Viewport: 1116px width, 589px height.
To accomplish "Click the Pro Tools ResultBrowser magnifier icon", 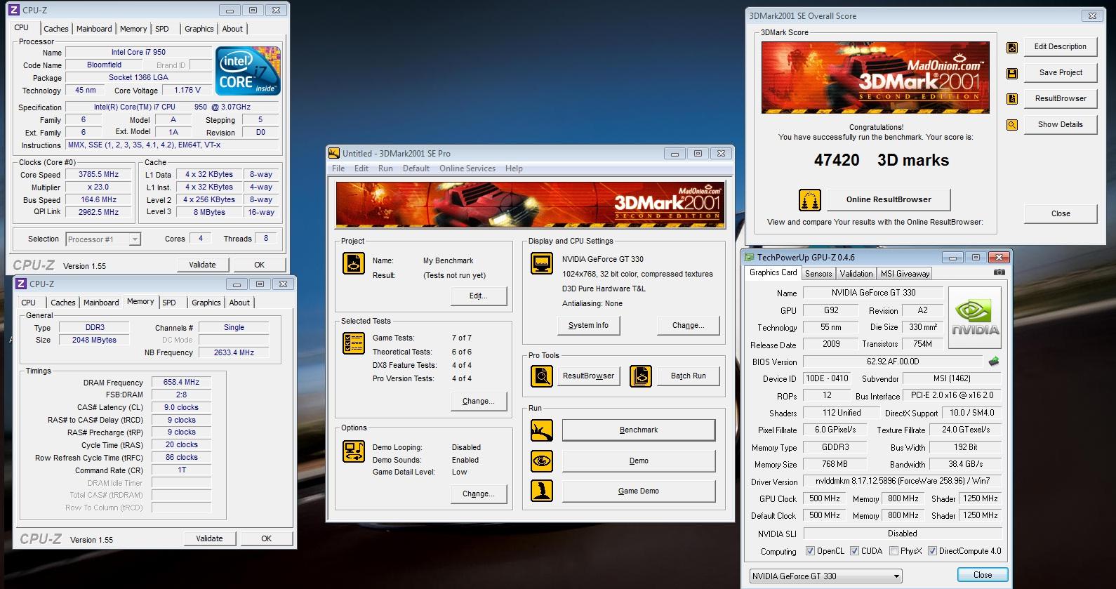I will [x=542, y=376].
